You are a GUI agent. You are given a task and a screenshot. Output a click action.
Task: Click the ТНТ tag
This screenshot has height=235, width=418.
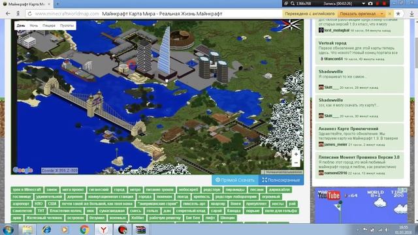(x=40, y=210)
